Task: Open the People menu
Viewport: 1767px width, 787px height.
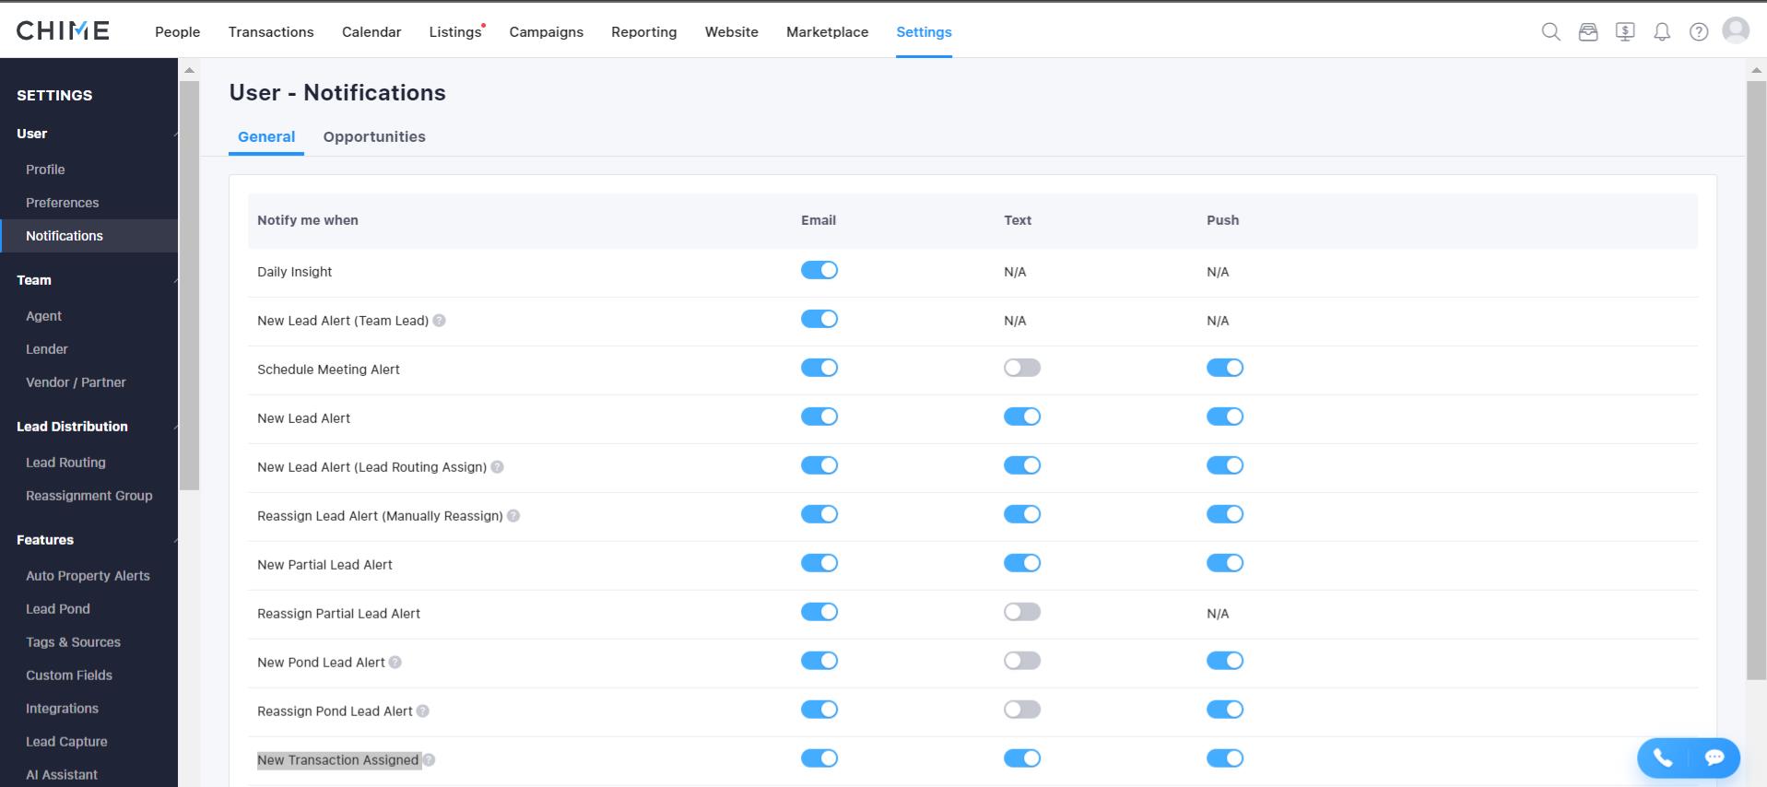Action: 177,32
